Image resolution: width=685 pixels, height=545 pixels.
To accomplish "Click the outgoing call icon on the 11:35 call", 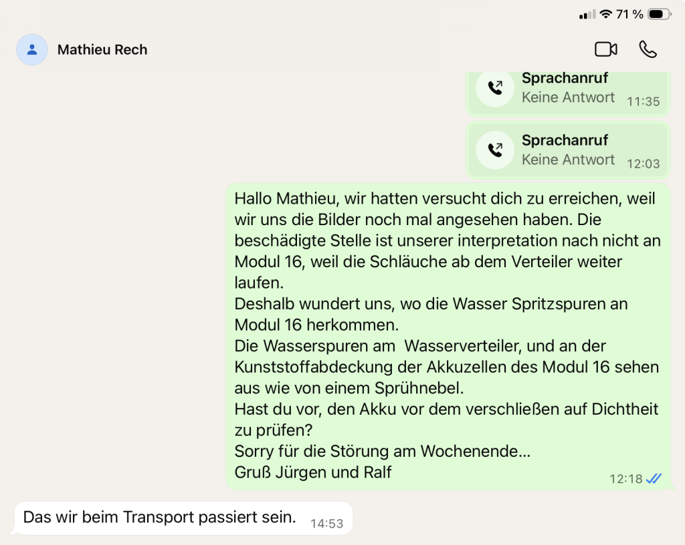I will coord(495,87).
